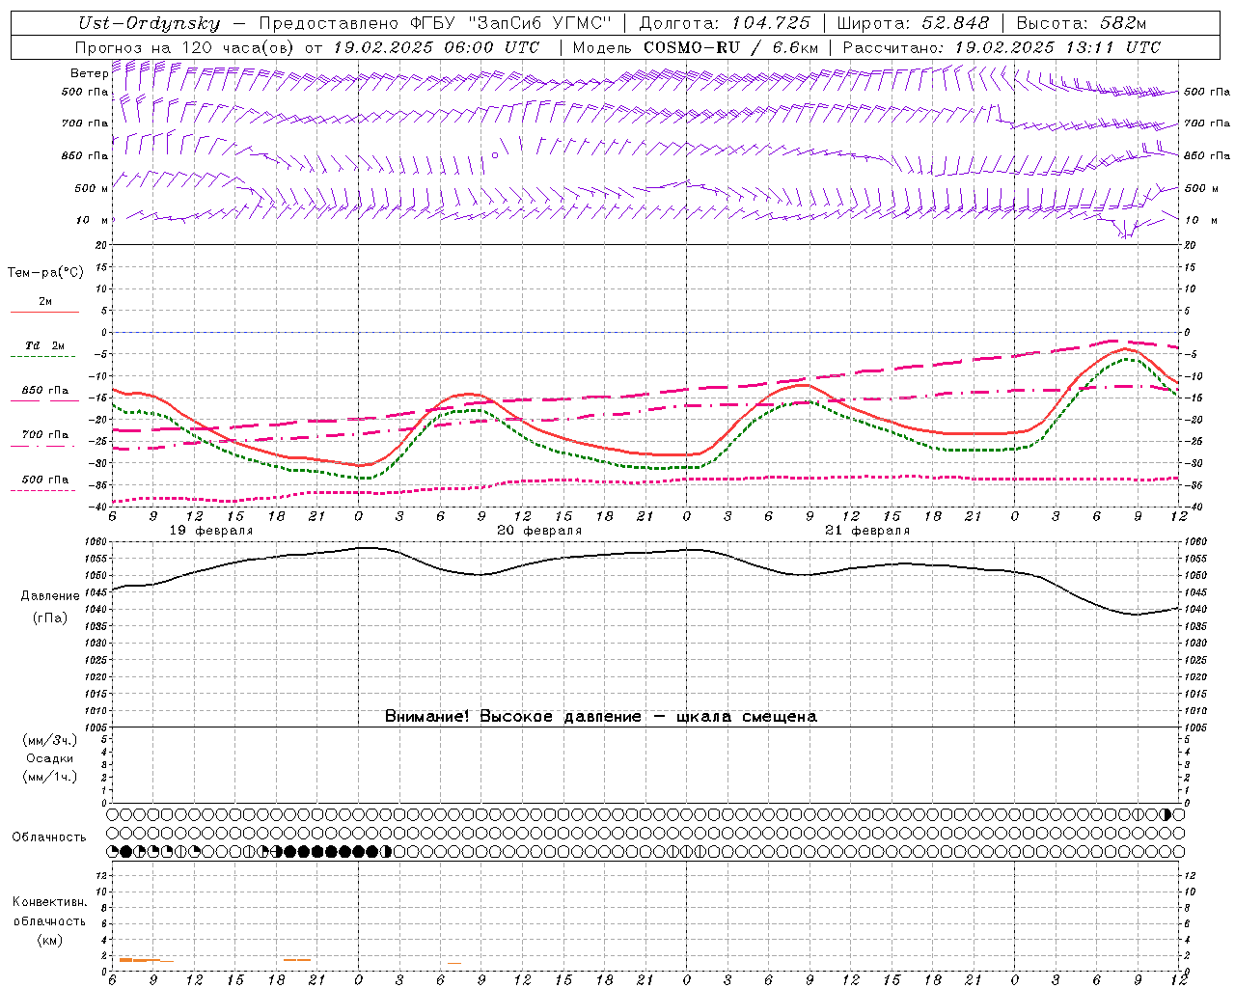Image resolution: width=1235 pixels, height=988 pixels.
Task: Click the 19 февраля date label
Action: pos(211,531)
